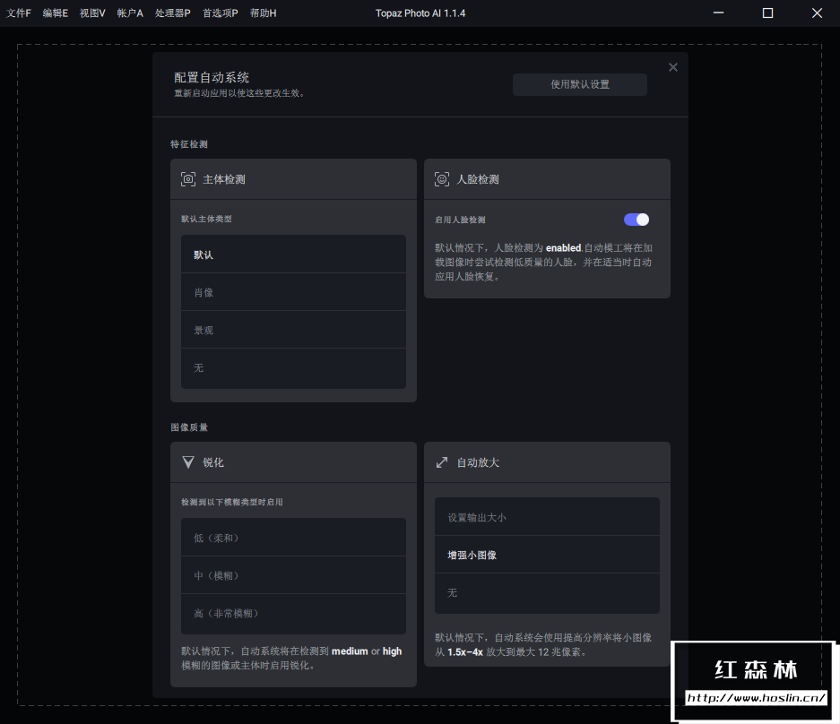Click the 锐化 heading text
Screen dimensions: 840x724
(213, 462)
